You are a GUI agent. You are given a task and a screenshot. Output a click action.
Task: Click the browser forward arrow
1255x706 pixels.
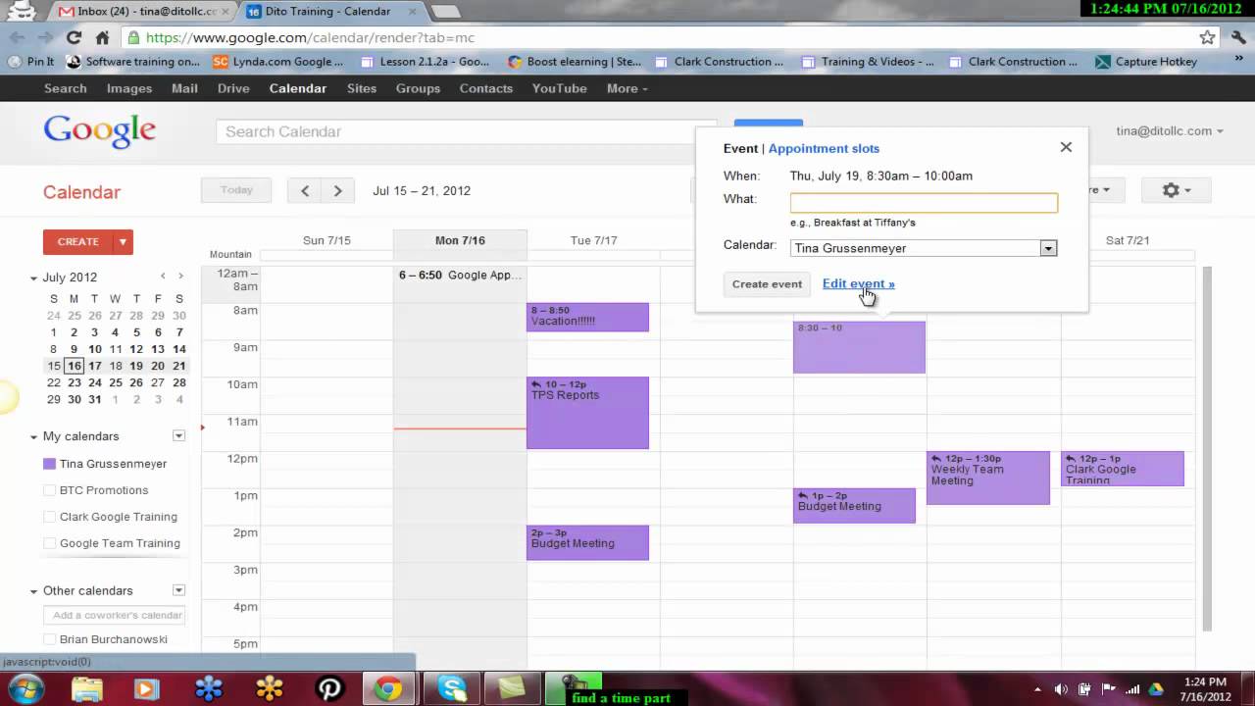45,37
